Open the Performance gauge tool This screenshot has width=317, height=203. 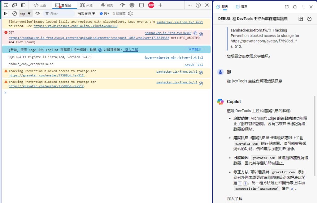coord(122,5)
